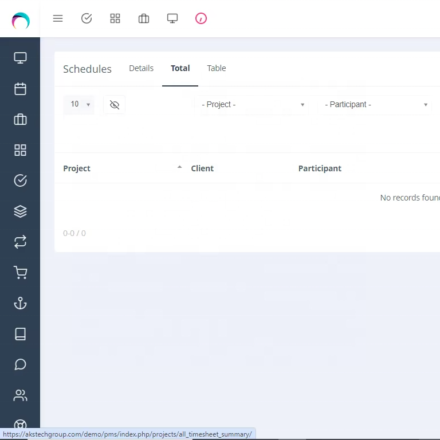Click the app logo in top-left corner

point(21,21)
